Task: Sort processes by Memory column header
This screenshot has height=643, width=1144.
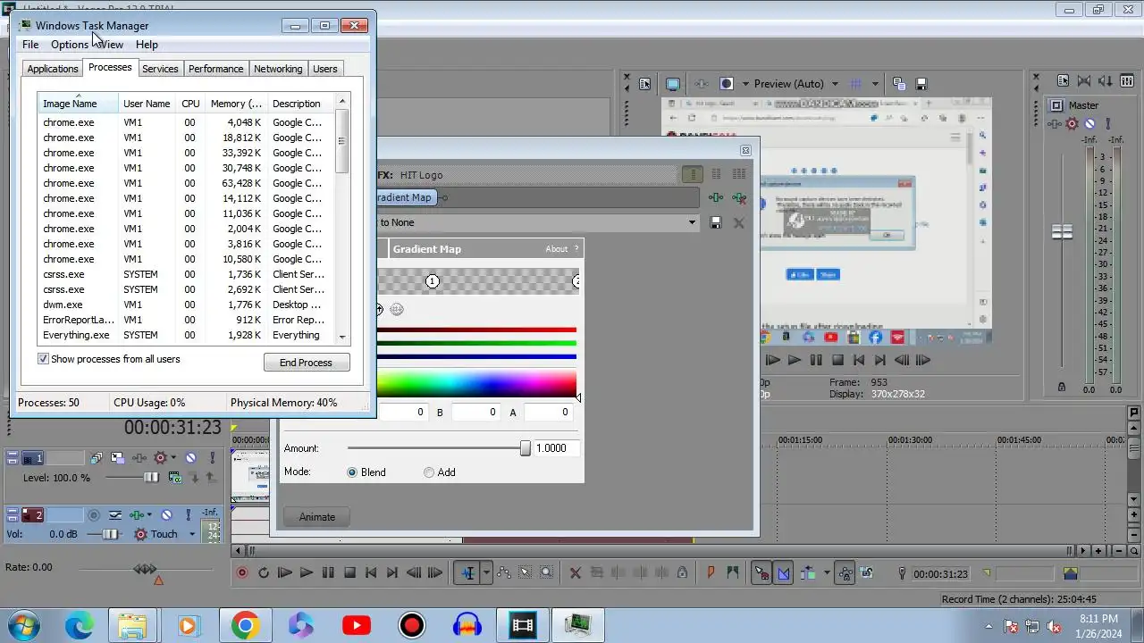Action: point(236,104)
